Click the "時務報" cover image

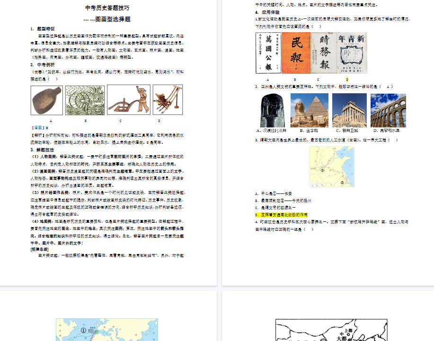click(x=324, y=53)
